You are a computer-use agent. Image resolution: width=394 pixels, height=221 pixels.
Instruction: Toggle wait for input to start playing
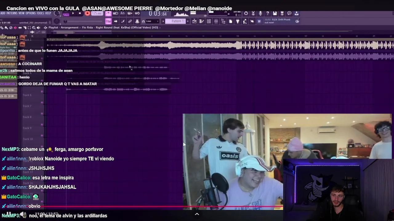pos(115,13)
